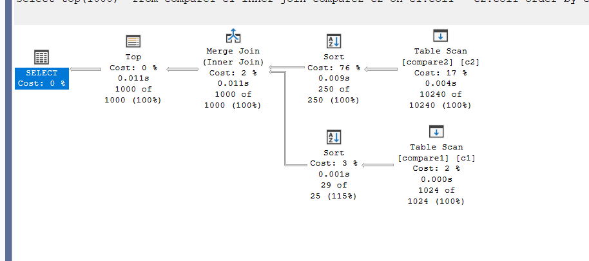The height and width of the screenshot is (261, 589).
Task: Click the Sort icon with cost 76 %
Action: click(334, 41)
